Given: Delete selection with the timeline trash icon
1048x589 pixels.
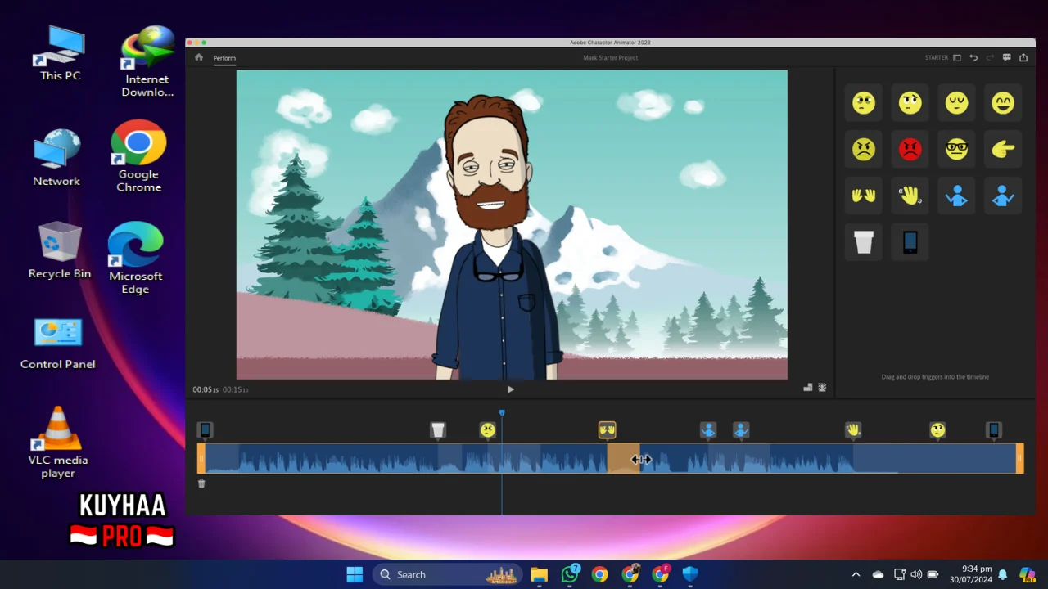Looking at the screenshot, I should point(201,483).
